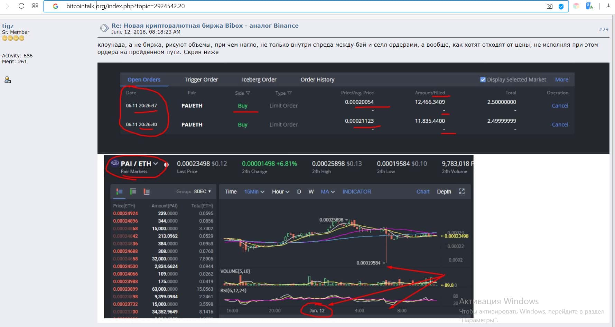Click the camera snapshot icon in address bar
This screenshot has height=327, width=615.
coord(549,6)
